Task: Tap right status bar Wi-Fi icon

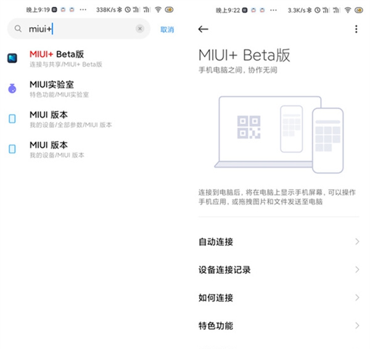Action: [x=348, y=10]
